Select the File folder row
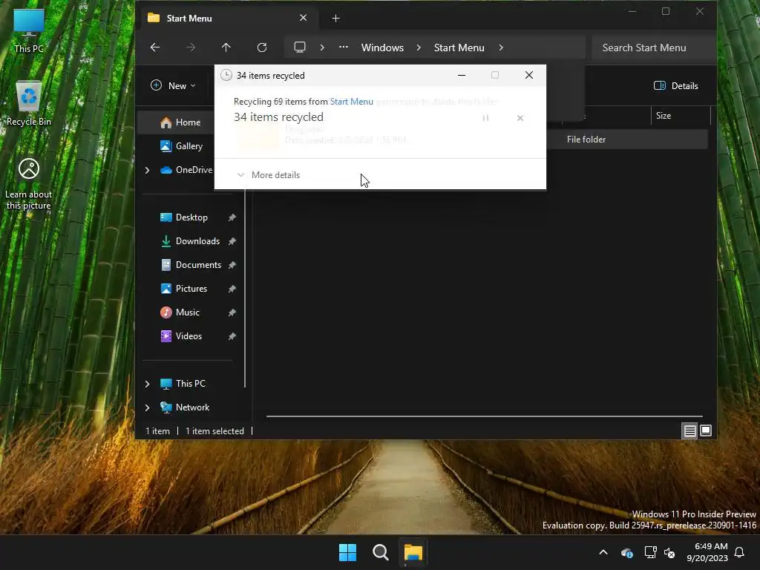This screenshot has width=760, height=570. tap(627, 139)
